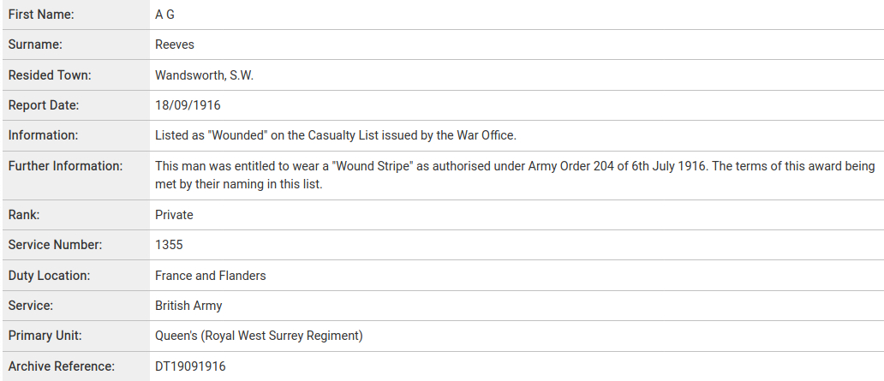This screenshot has height=381, width=884.
Task: Click the surname value Reeves
Action: (175, 45)
